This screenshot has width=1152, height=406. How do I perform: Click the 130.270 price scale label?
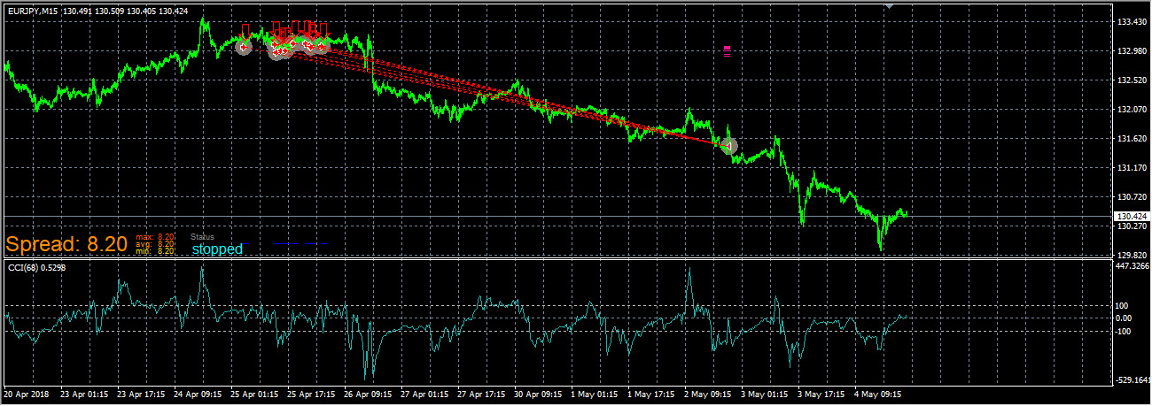click(x=1131, y=226)
